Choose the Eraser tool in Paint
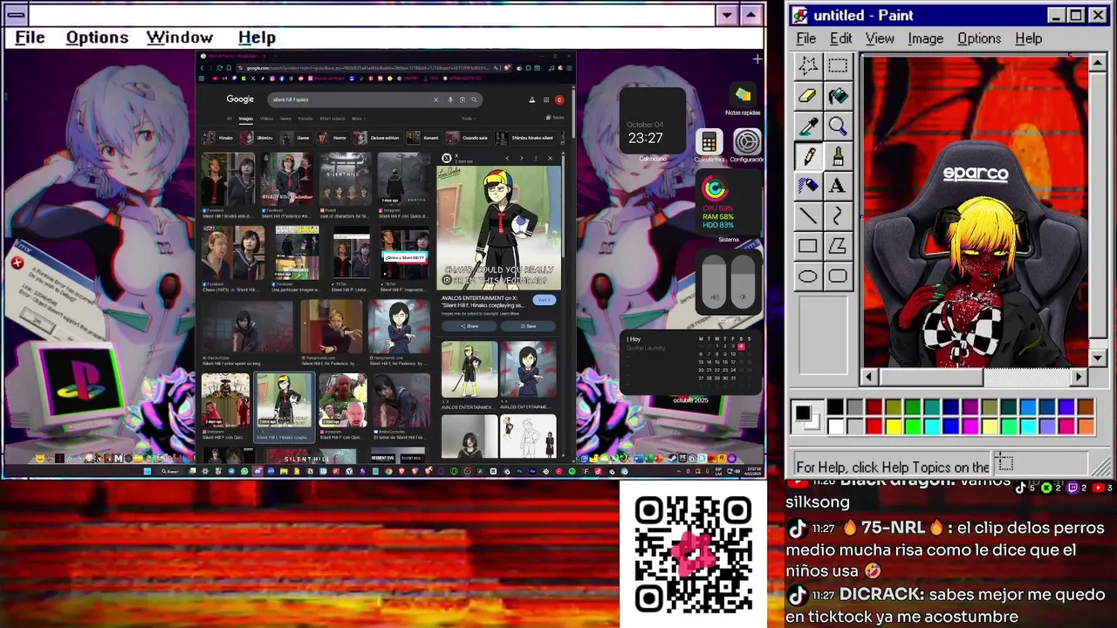Viewport: 1117px width, 628px height. [x=808, y=97]
